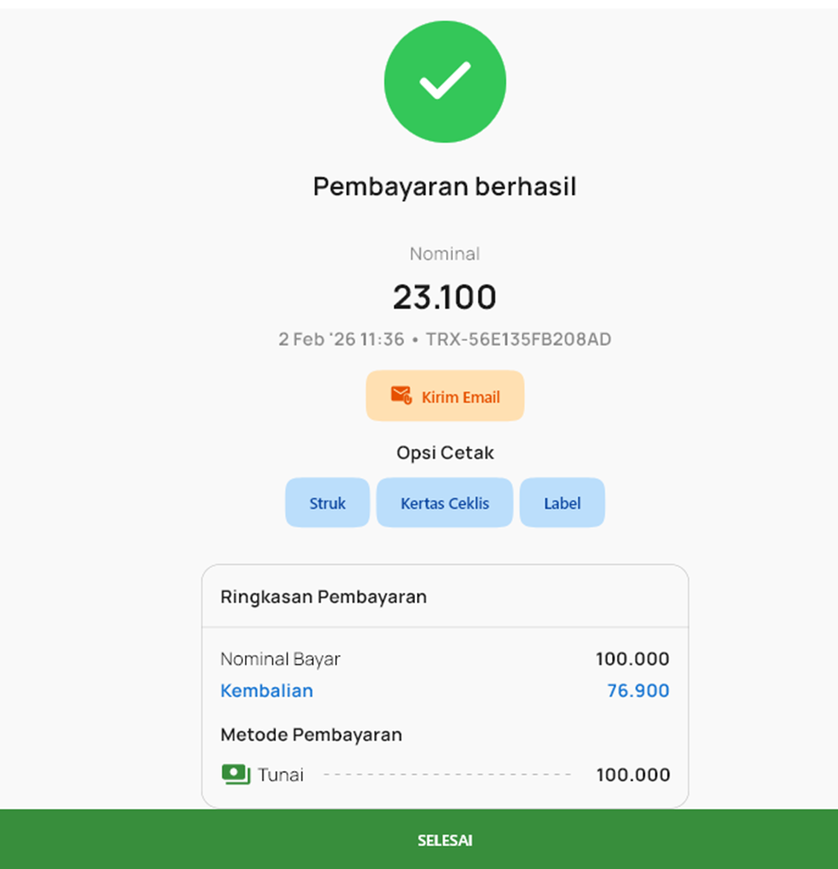Click the Ringkasan Pembayaran header
838x869 pixels.
(x=323, y=597)
